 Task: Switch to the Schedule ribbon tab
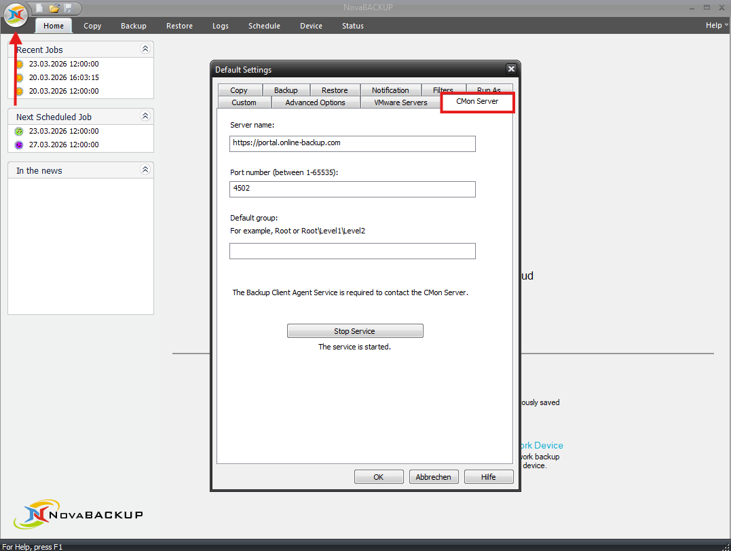point(264,26)
